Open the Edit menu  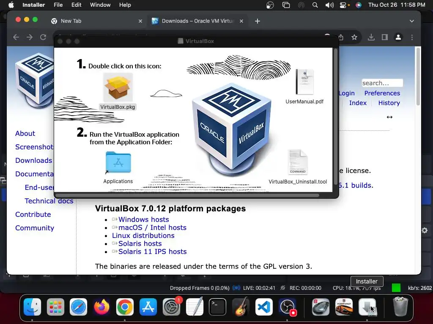point(76,5)
